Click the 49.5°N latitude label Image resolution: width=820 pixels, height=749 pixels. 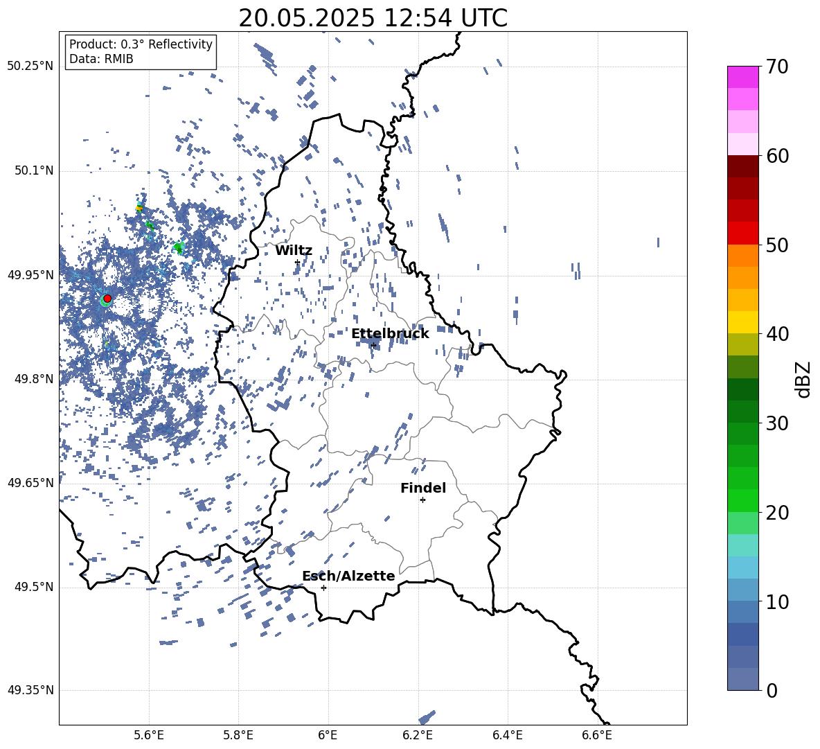tap(33, 587)
